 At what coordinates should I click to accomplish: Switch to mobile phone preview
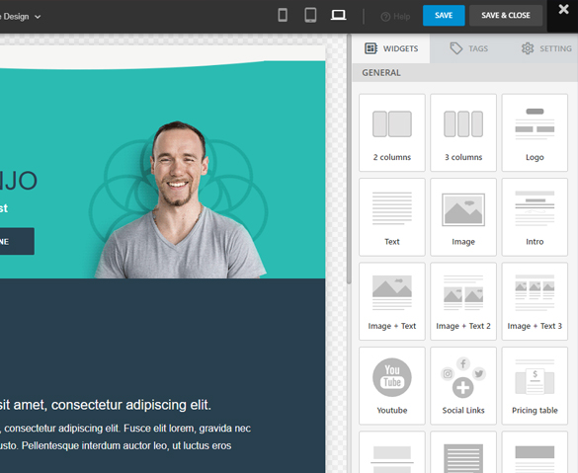point(283,16)
